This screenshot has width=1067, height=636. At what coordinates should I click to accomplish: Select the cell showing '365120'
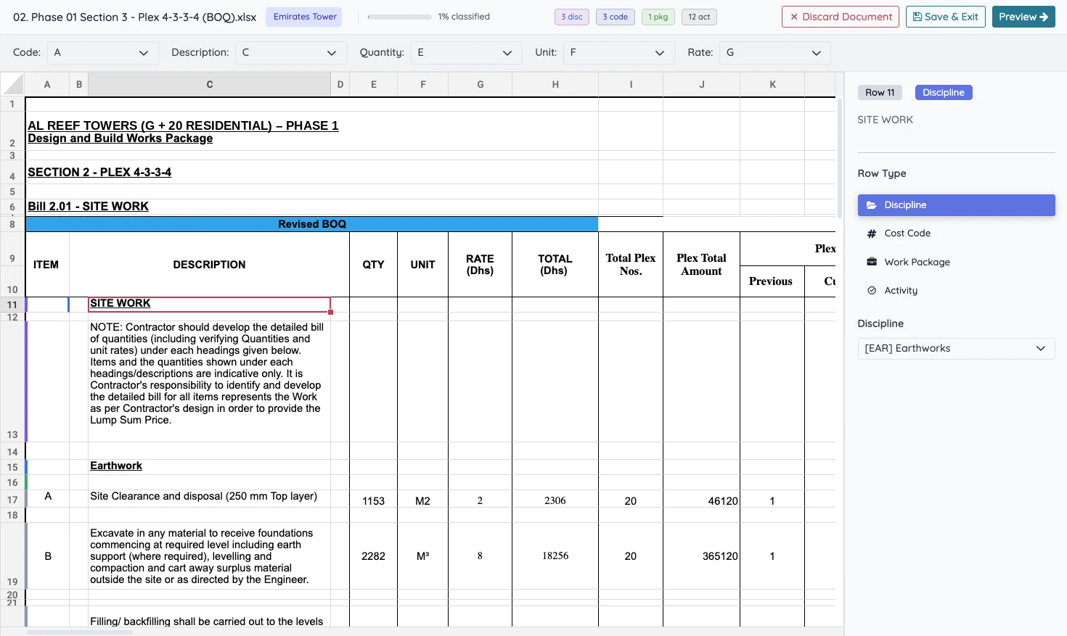point(702,556)
